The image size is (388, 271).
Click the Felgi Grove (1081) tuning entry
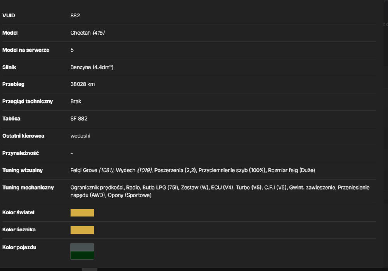coord(92,170)
